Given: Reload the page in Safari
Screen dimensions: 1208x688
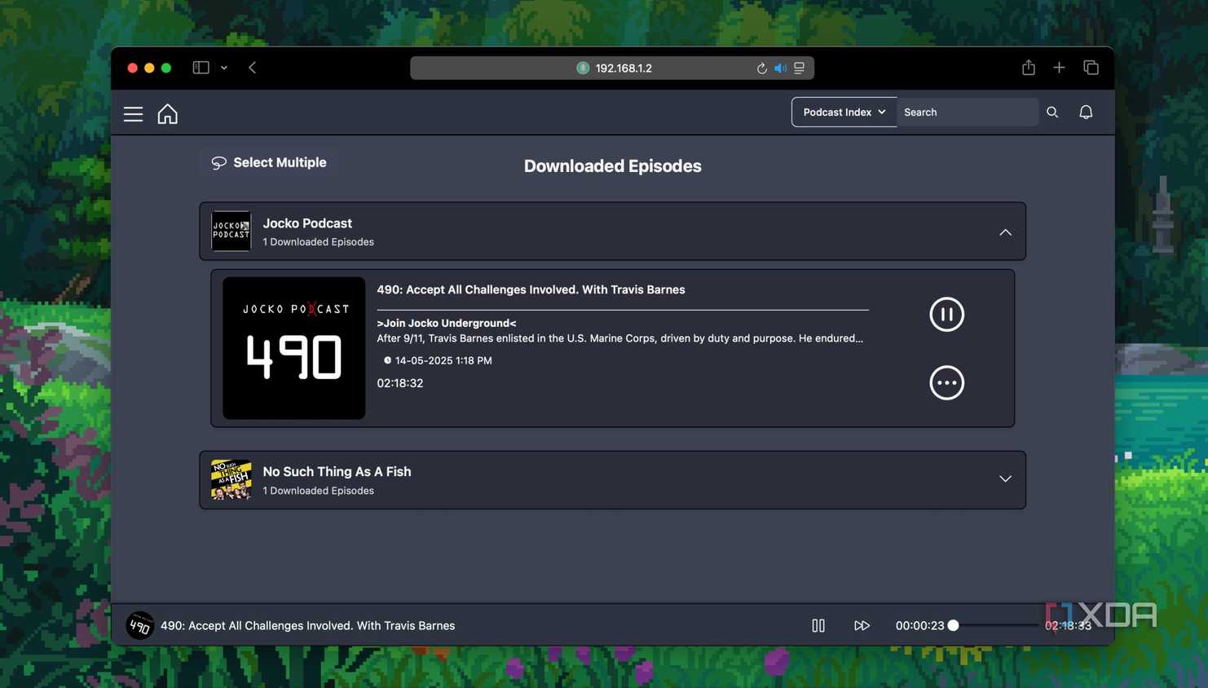Looking at the screenshot, I should pyautogui.click(x=761, y=68).
